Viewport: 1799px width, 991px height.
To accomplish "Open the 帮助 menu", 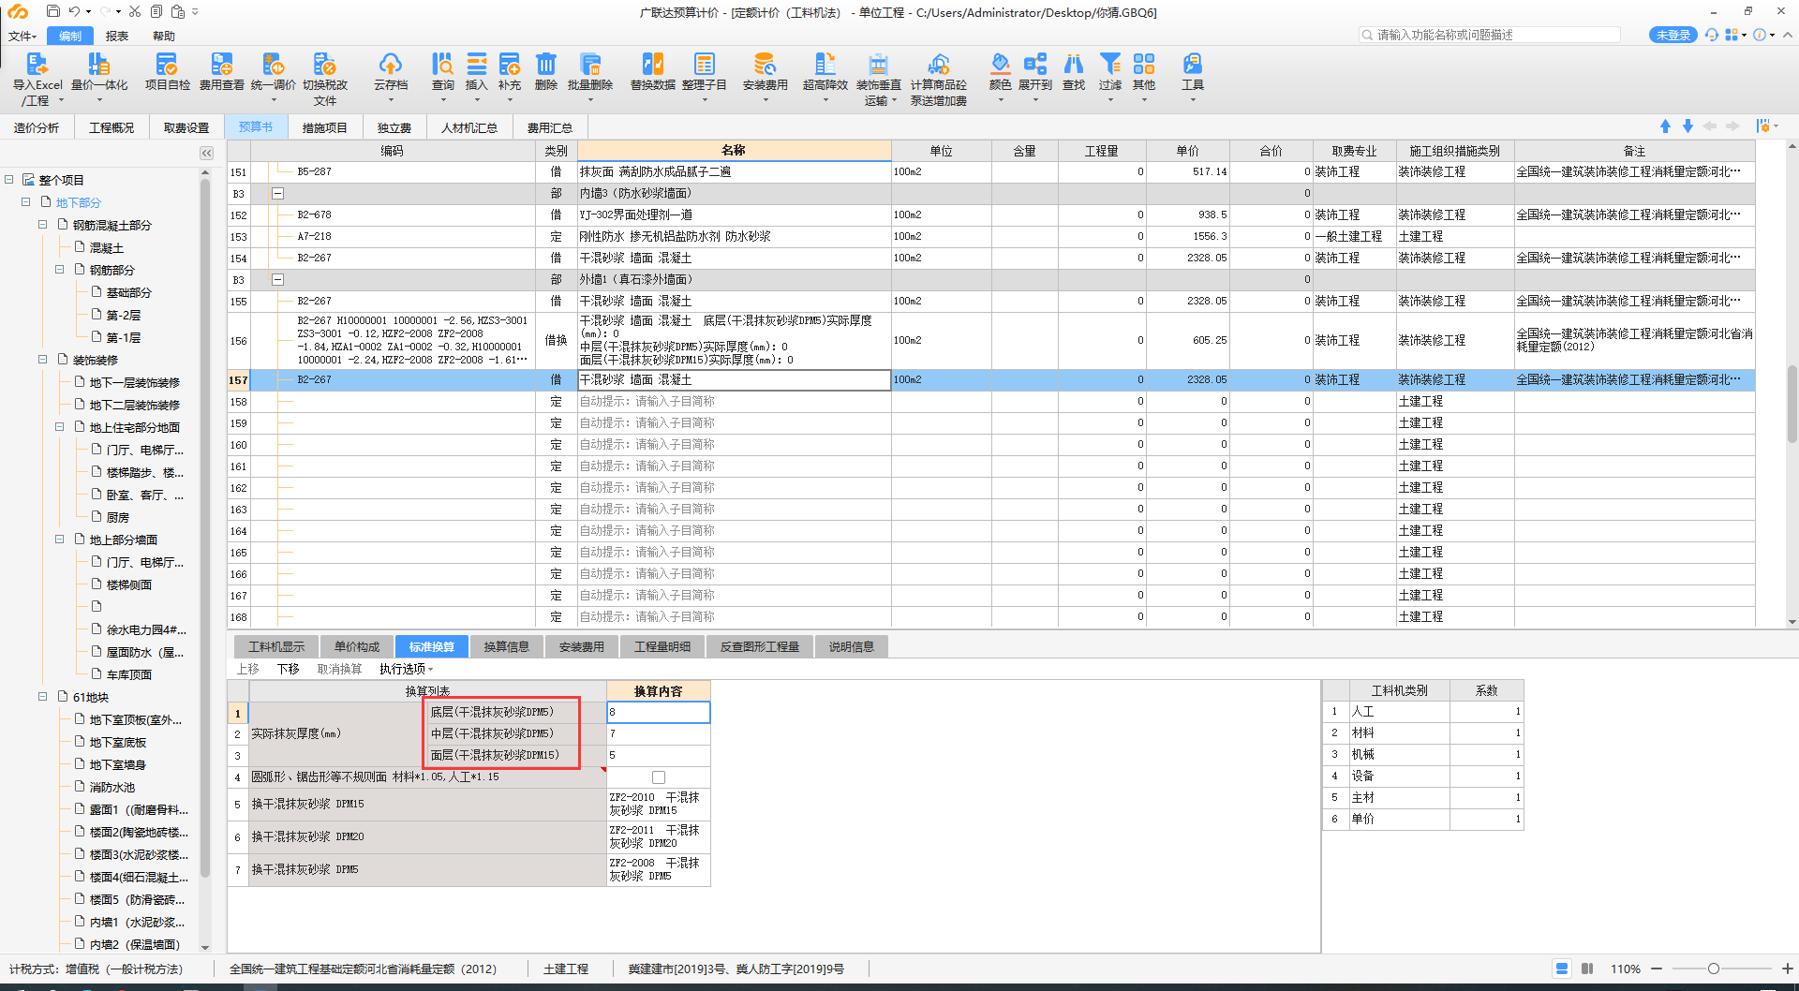I will click(164, 36).
